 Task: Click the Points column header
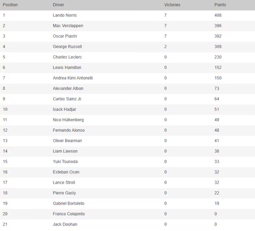coord(220,5)
